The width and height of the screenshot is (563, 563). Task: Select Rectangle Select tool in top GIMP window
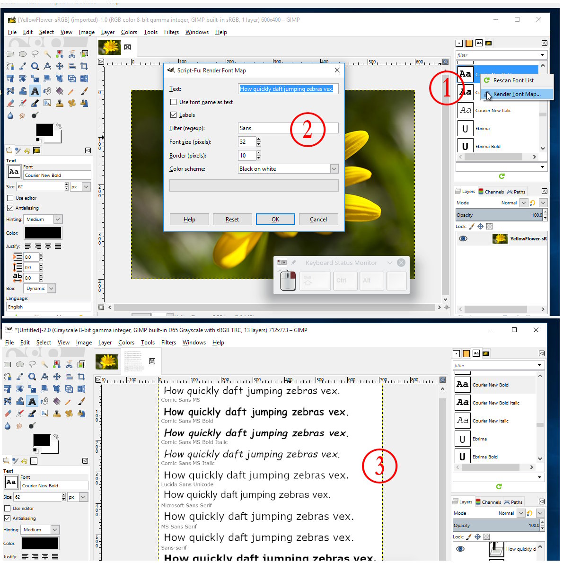click(x=10, y=54)
